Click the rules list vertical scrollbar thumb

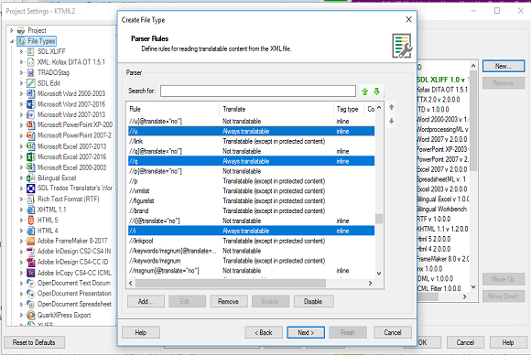coord(379,219)
